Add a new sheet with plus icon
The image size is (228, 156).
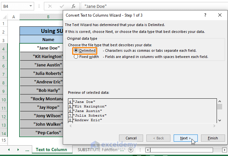[131, 150]
